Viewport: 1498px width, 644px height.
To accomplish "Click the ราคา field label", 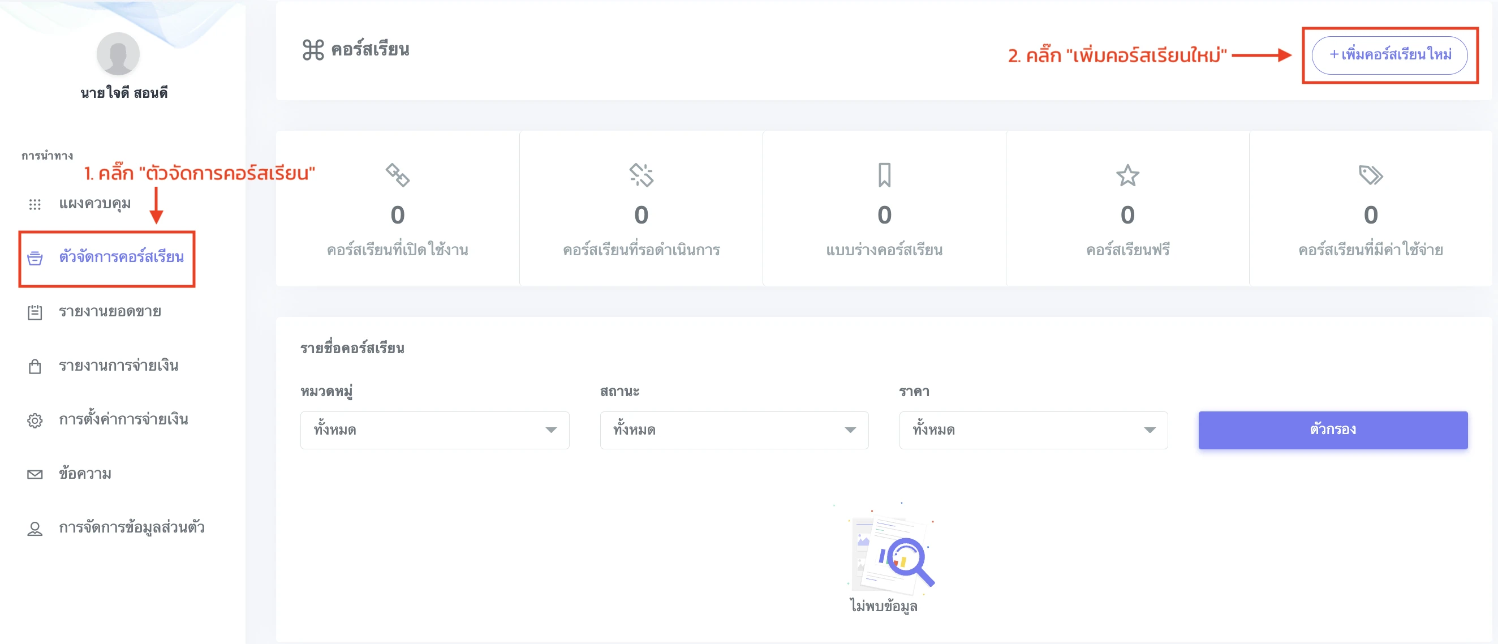I will [x=914, y=392].
